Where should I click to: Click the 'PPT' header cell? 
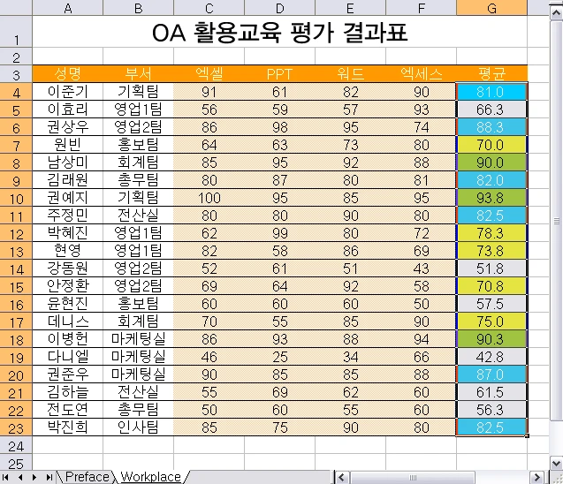[x=279, y=74]
